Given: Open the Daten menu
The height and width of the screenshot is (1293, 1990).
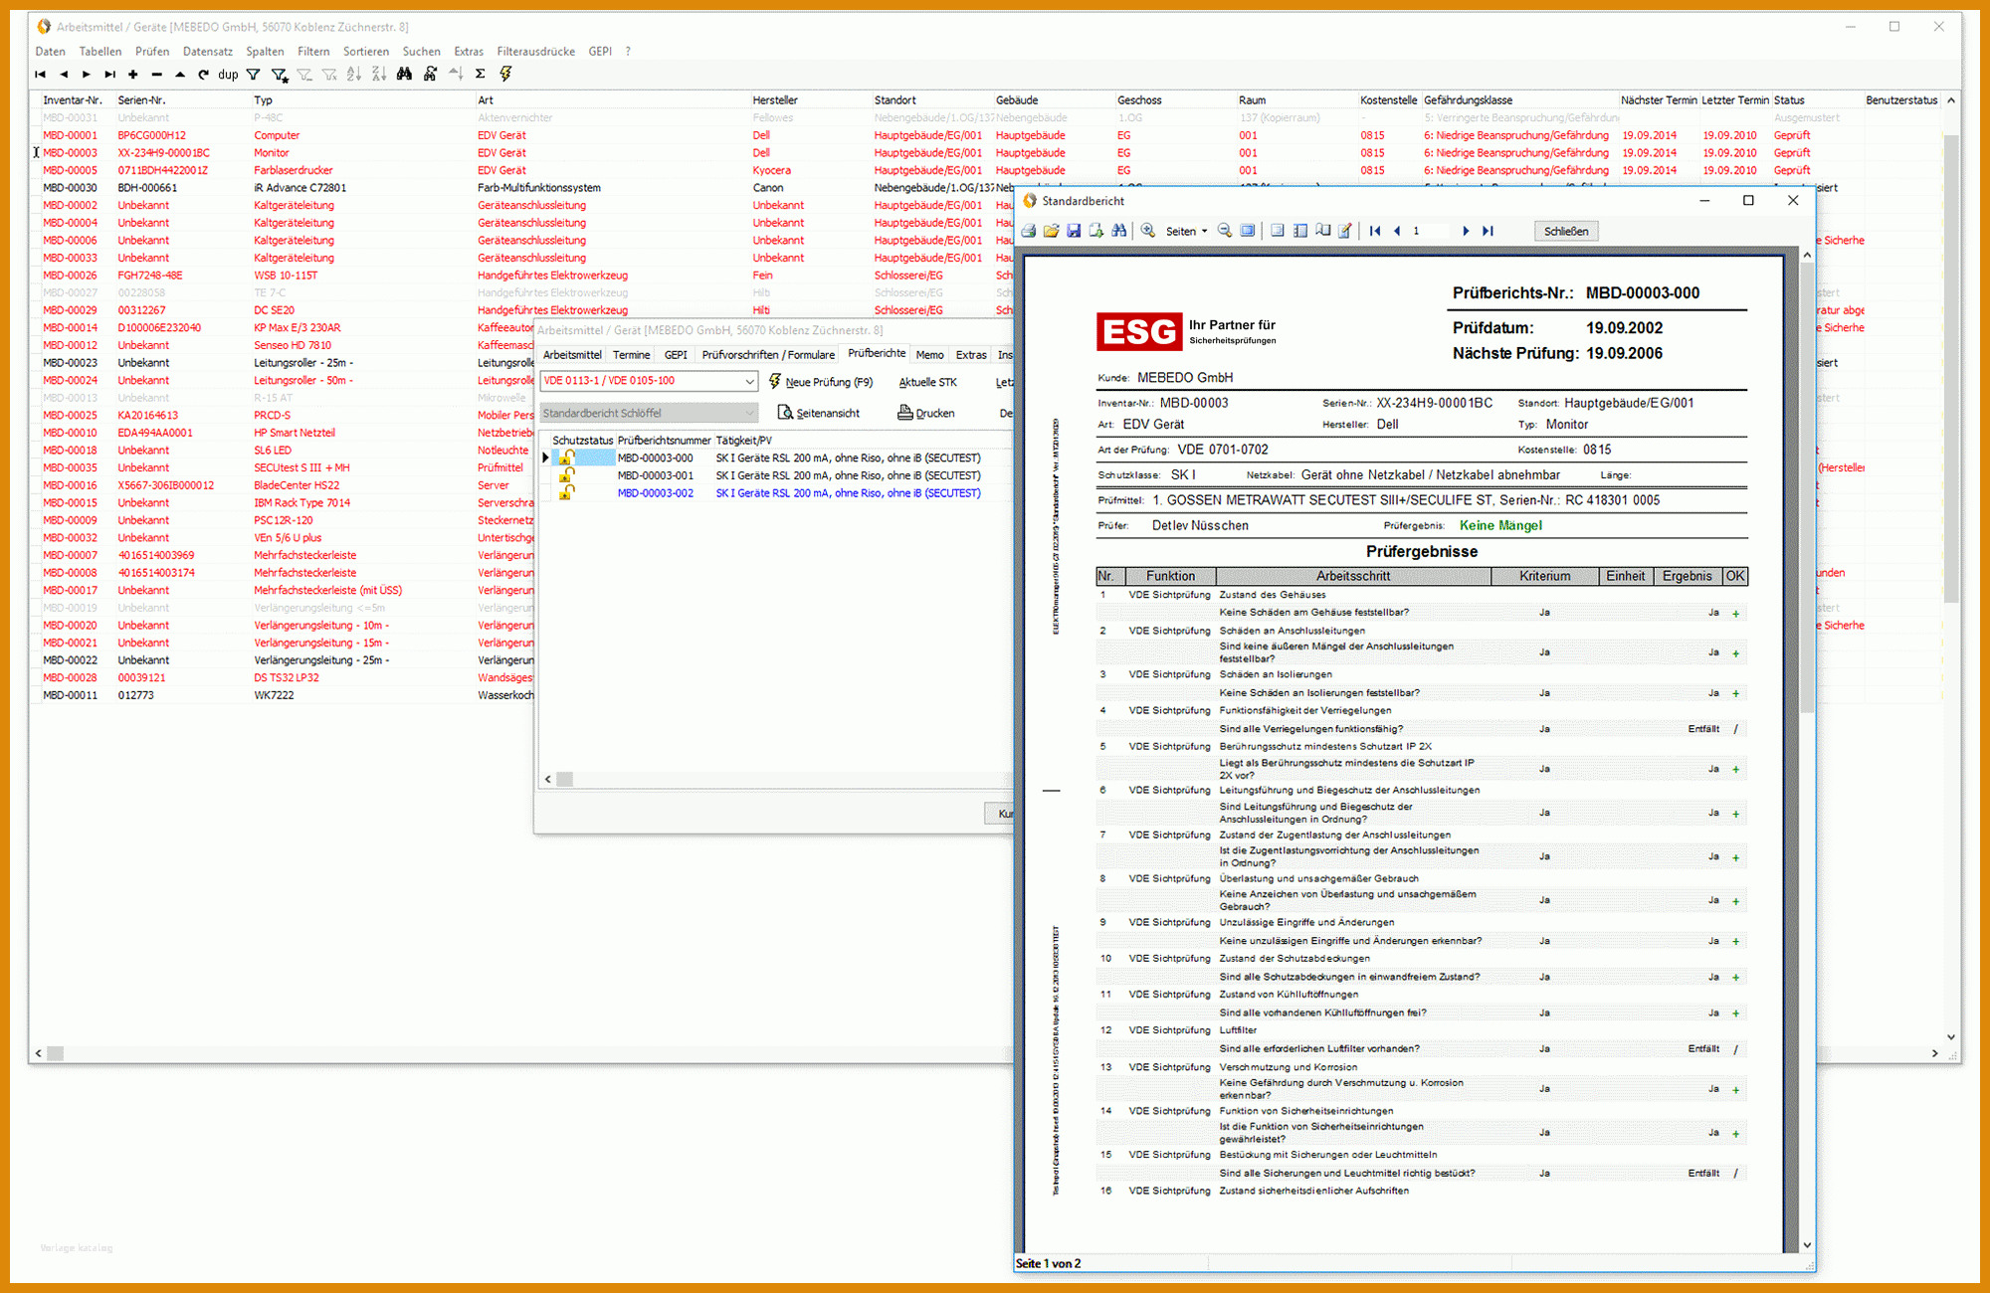Looking at the screenshot, I should [50, 52].
